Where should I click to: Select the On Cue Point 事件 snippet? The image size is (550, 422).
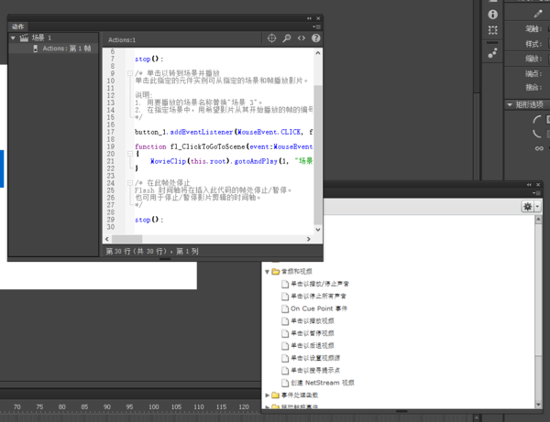click(x=319, y=308)
